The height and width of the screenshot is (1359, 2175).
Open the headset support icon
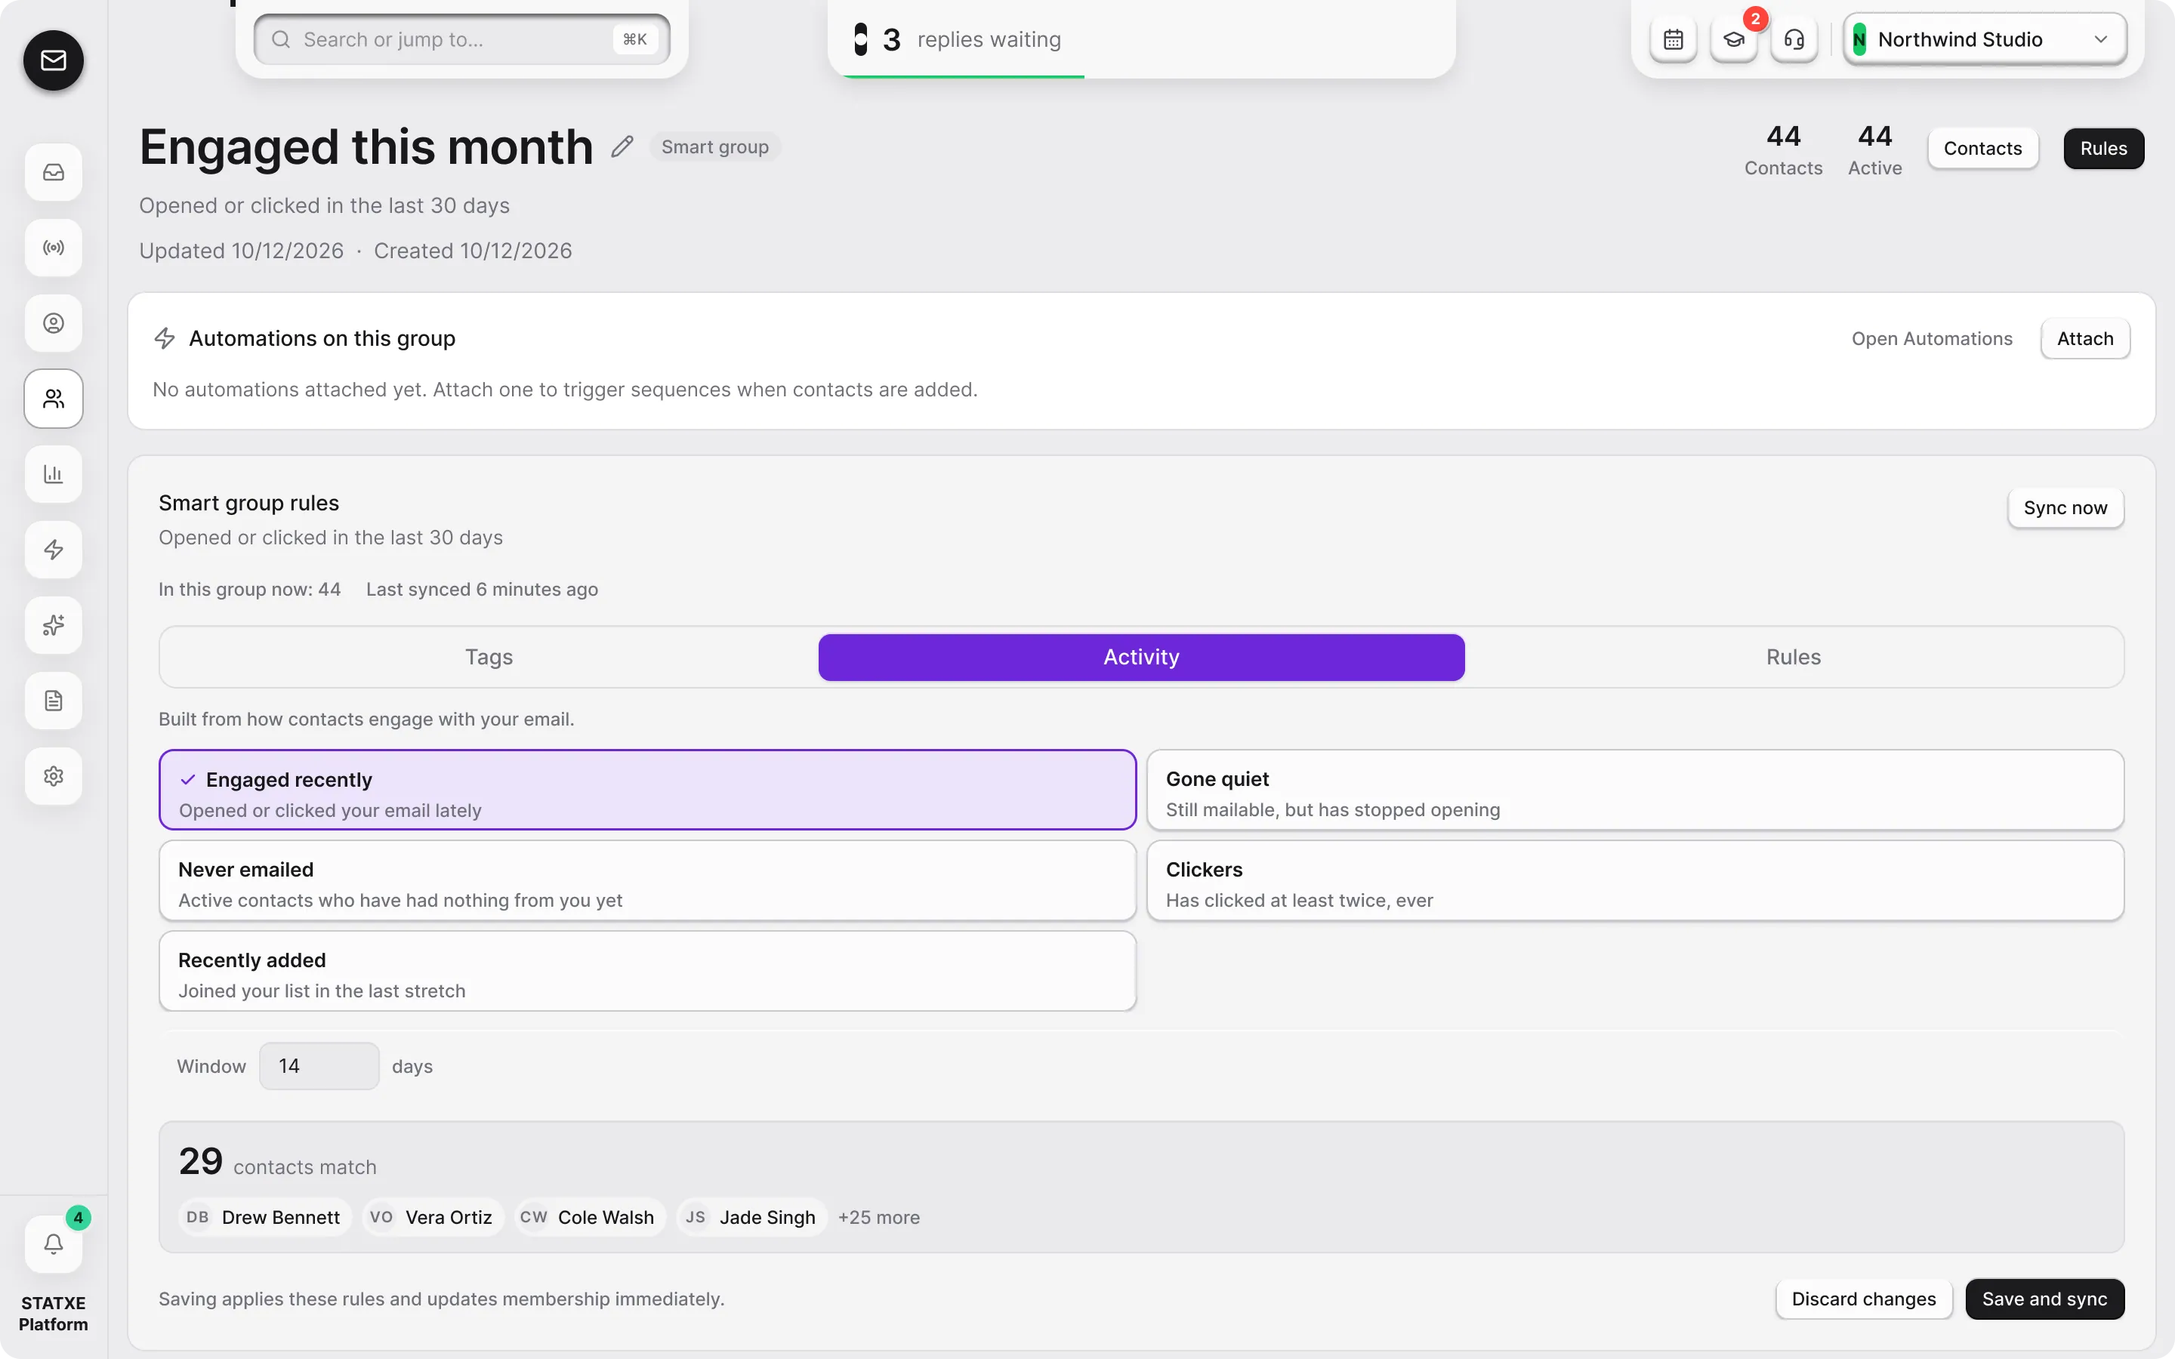click(1793, 39)
